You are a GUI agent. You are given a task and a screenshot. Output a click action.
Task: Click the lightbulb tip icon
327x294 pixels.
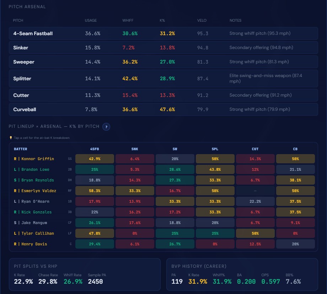pos(11,138)
